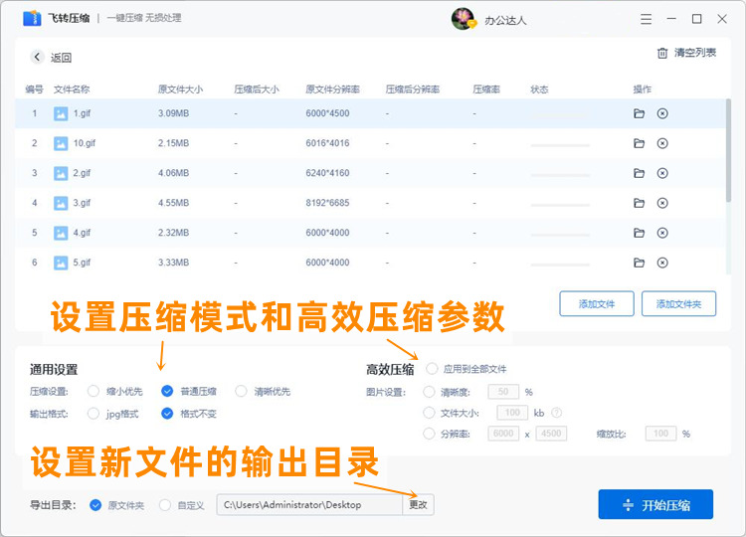Click 更改 to change output path

pos(418,504)
